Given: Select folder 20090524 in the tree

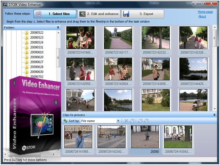Looking at the screenshot, I should click(x=37, y=42).
